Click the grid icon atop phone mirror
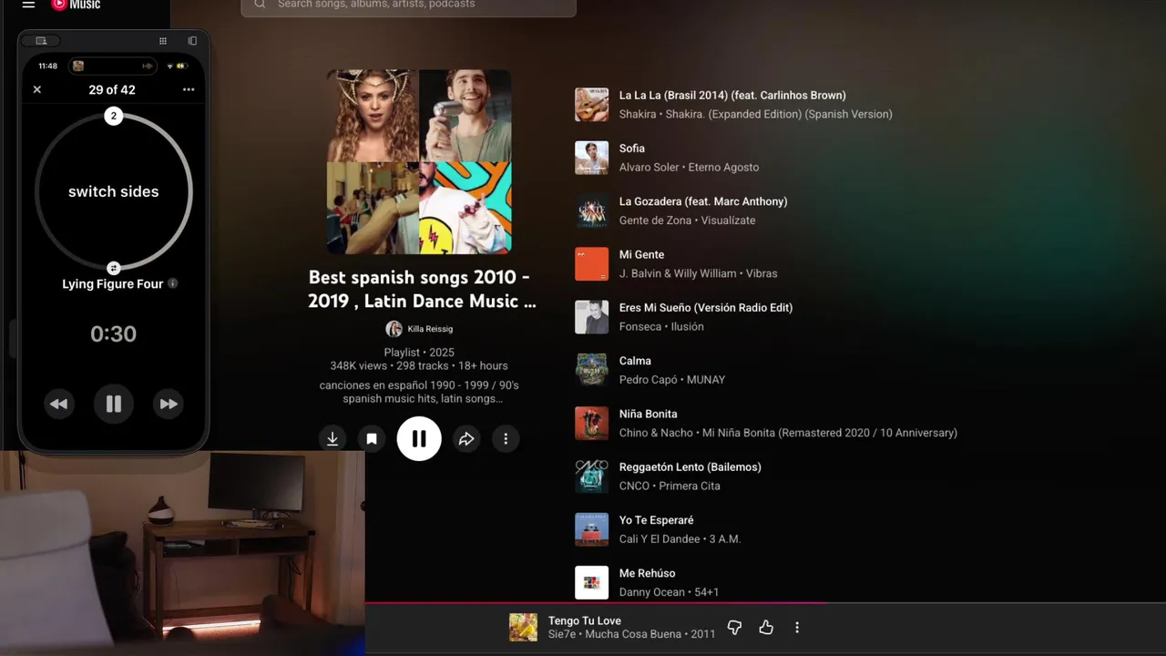 click(163, 41)
